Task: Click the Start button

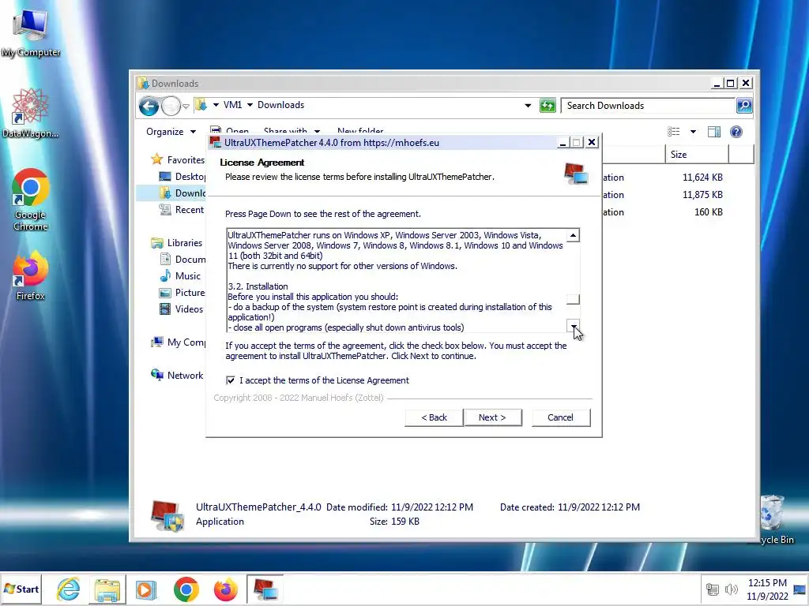Action: [x=21, y=589]
